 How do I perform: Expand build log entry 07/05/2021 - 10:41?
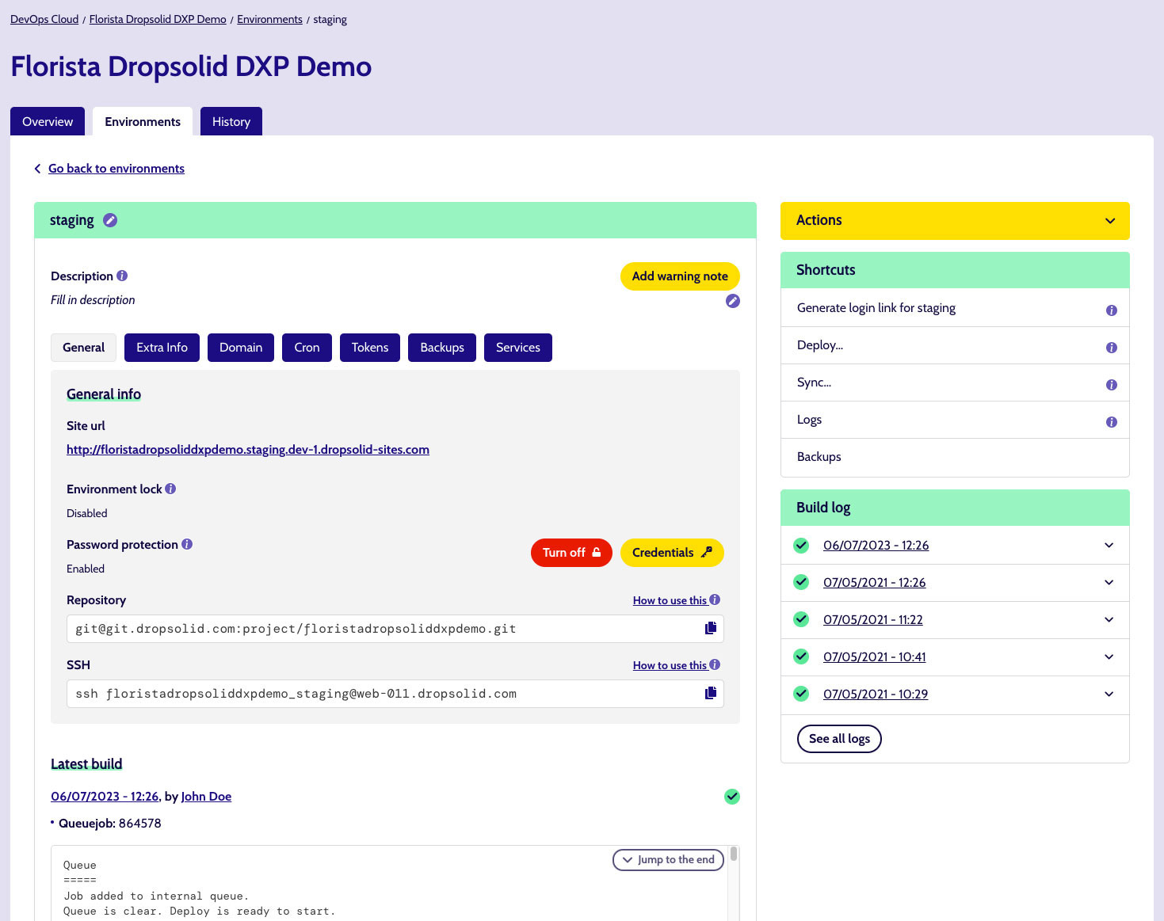tap(1109, 656)
